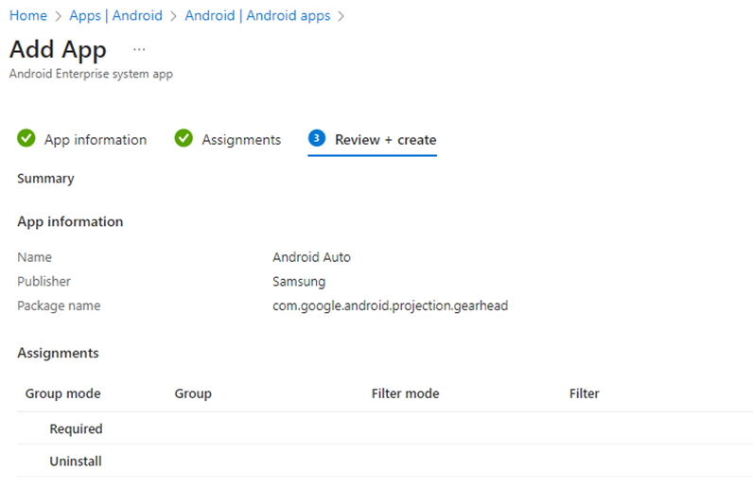The height and width of the screenshot is (488, 753).
Task: Click the Package name label
Action: (59, 306)
